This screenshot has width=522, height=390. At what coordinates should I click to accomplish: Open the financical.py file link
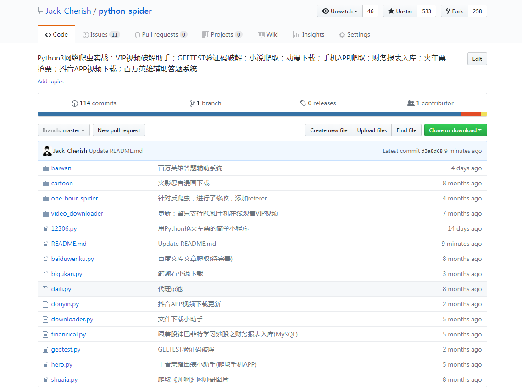pyautogui.click(x=69, y=335)
